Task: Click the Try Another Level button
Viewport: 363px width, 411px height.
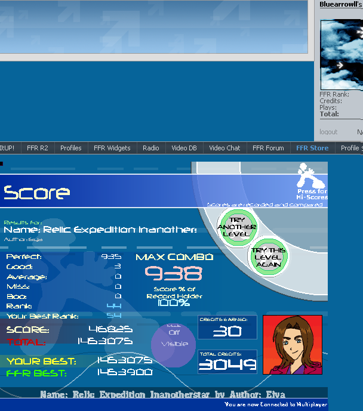Action: (x=237, y=227)
